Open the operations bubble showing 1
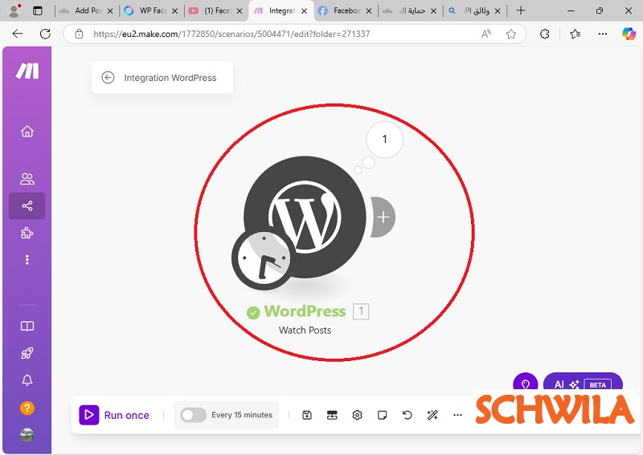Image resolution: width=643 pixels, height=455 pixels. pos(385,140)
